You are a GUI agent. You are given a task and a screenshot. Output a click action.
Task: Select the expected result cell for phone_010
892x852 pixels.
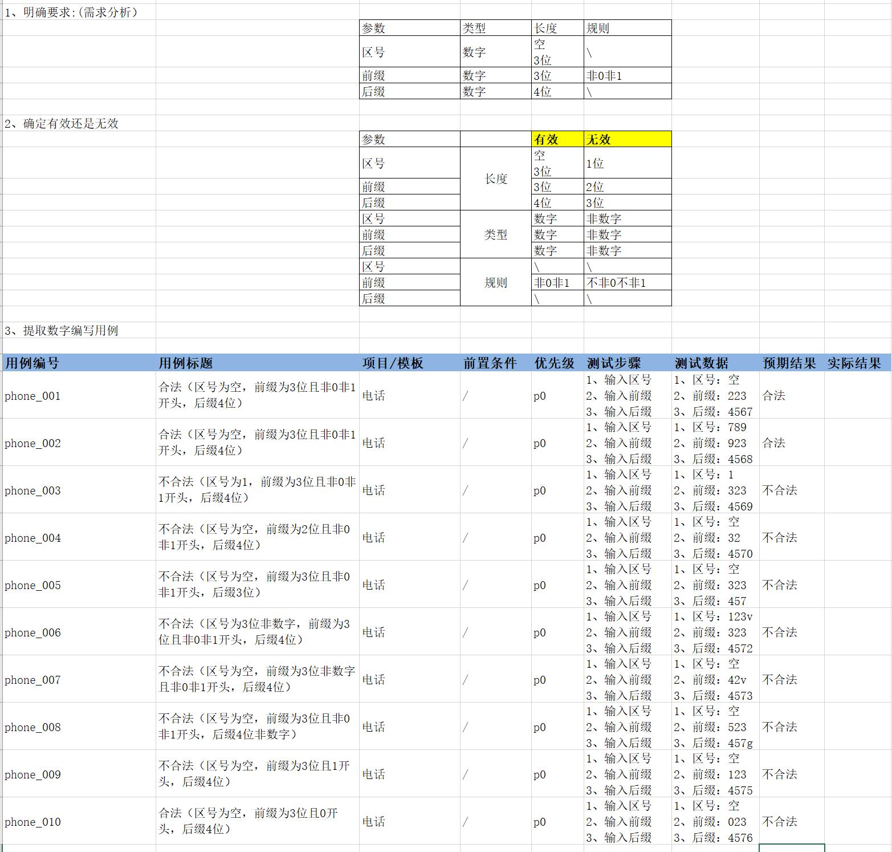792,821
